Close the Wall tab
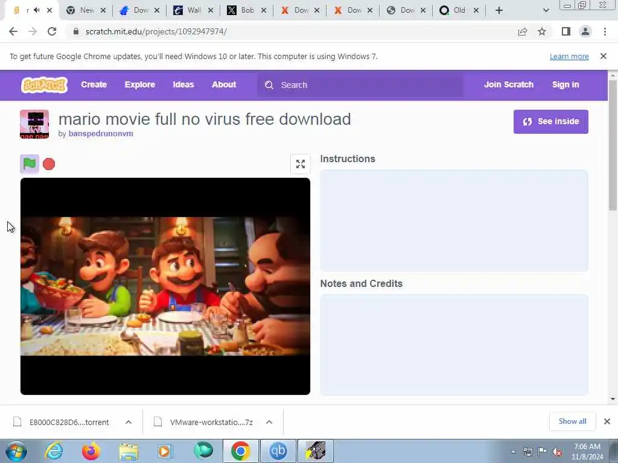 (x=211, y=11)
